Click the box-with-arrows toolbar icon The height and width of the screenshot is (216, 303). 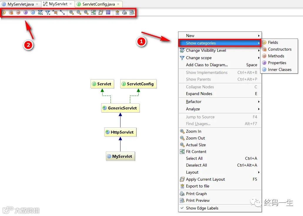pyautogui.click(x=55, y=13)
